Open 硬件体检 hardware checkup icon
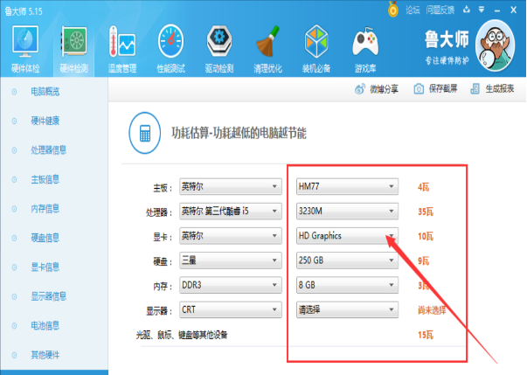This screenshot has height=375, width=527. pos(24,45)
